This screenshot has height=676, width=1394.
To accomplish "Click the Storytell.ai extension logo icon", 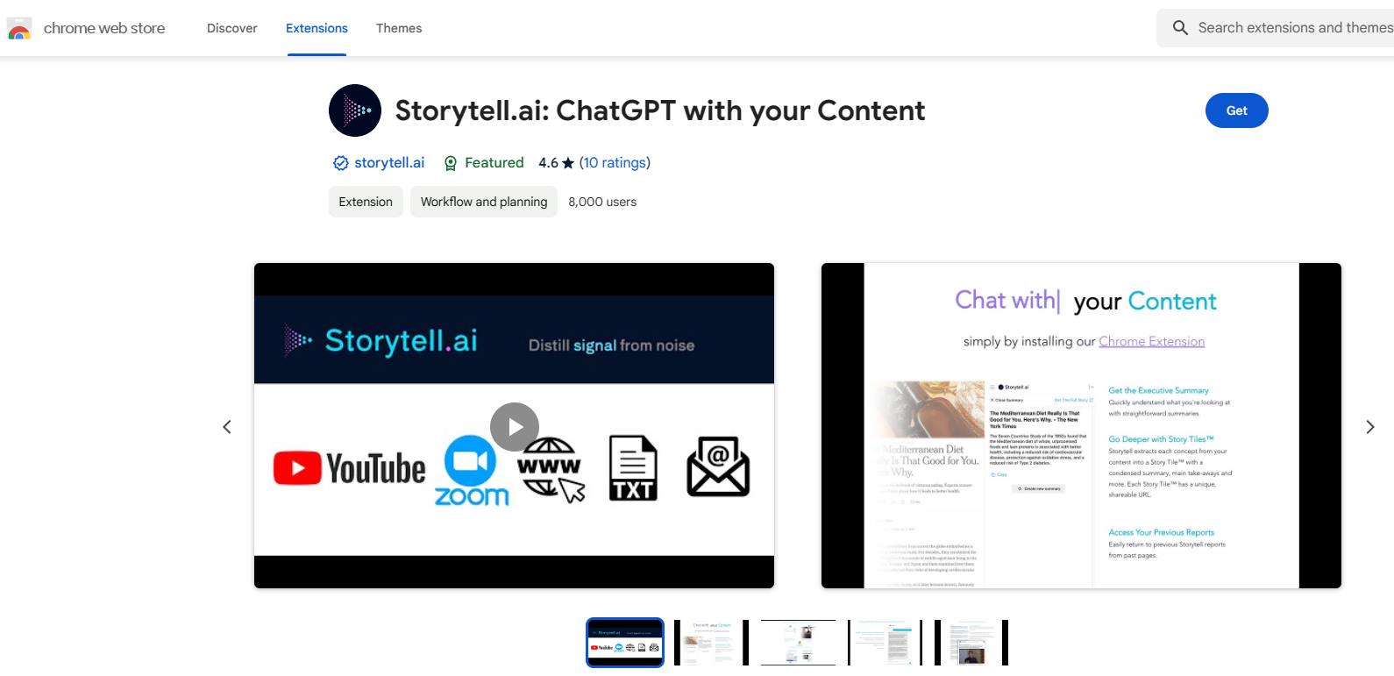I will (355, 110).
